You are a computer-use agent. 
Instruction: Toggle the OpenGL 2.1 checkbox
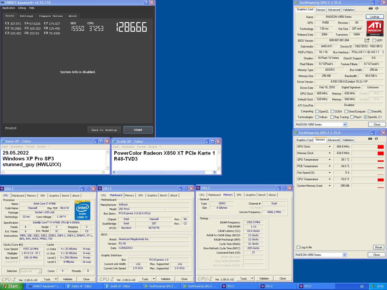point(365,117)
